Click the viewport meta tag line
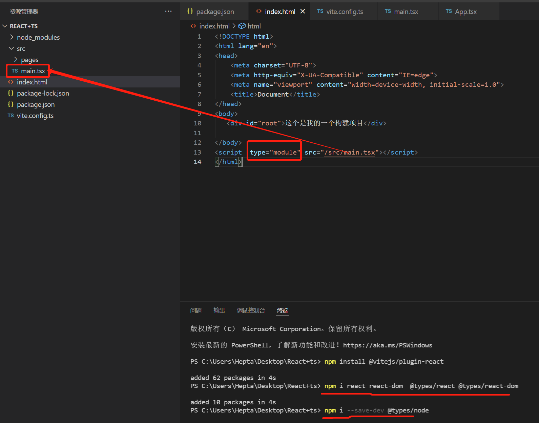 tap(367, 85)
